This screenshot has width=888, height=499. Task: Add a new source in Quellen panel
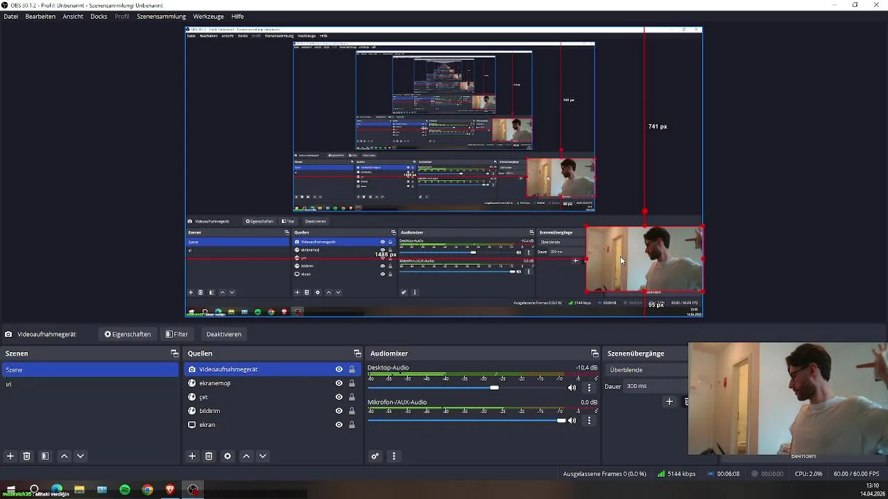coord(192,456)
